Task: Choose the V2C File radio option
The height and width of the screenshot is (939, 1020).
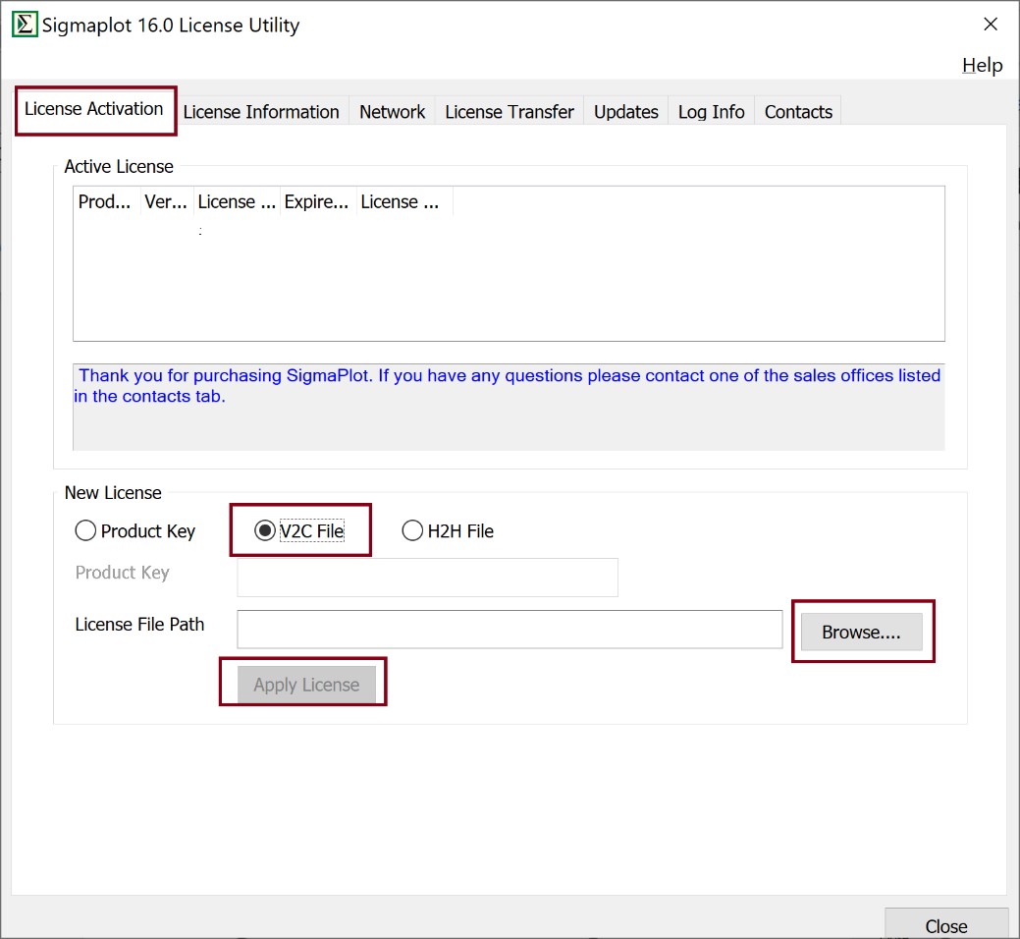Action: [x=299, y=531]
